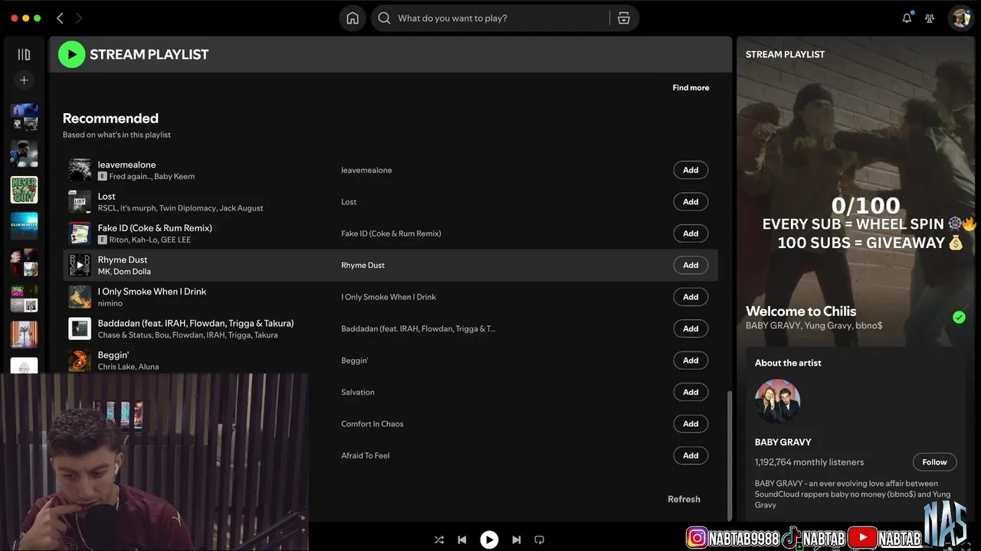This screenshot has height=551, width=981.
Task: Open album link 'Rhyme Dust'
Action: point(363,266)
